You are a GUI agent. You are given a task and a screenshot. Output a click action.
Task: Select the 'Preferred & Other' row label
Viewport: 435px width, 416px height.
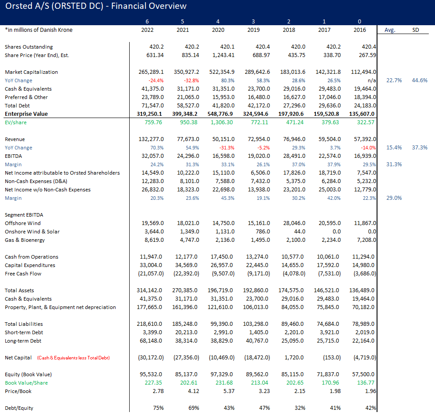point(27,97)
